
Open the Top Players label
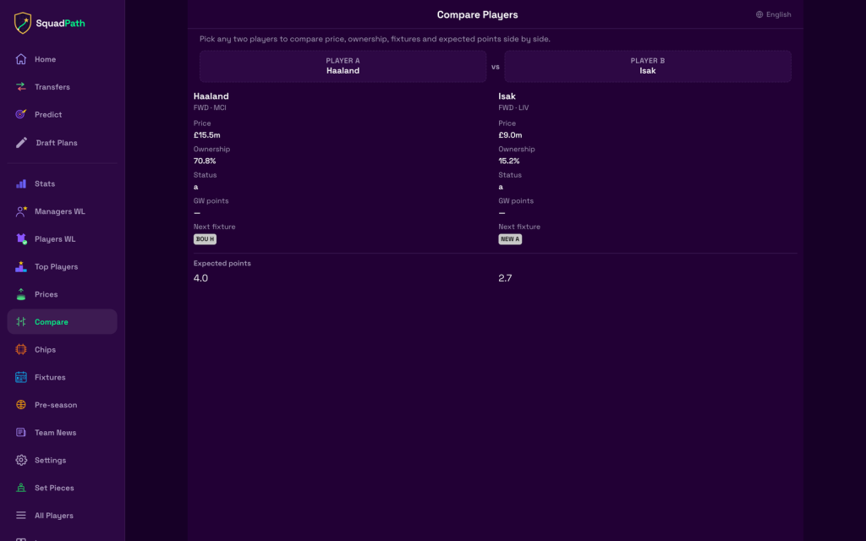tap(57, 266)
